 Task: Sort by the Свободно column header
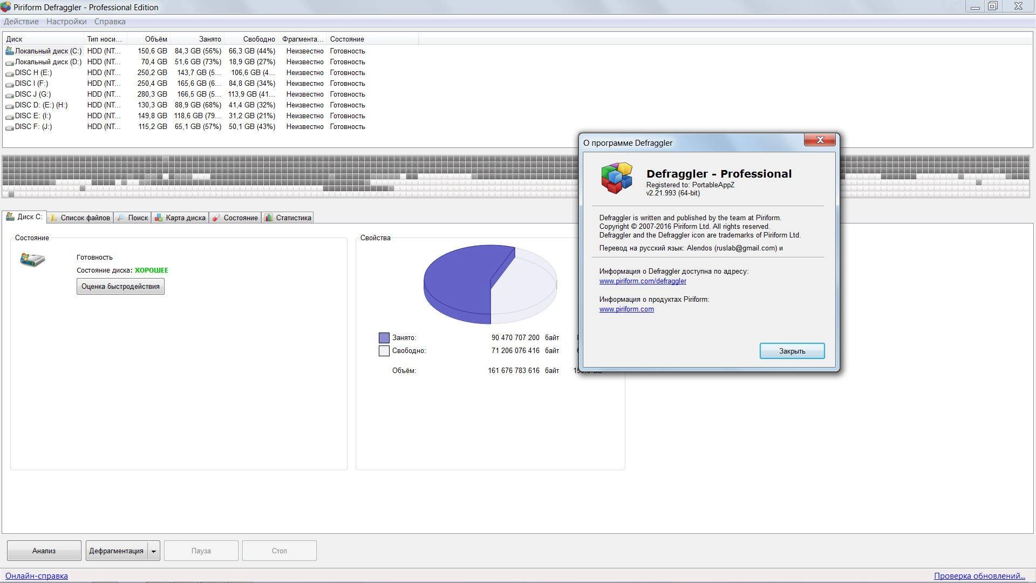(x=251, y=39)
